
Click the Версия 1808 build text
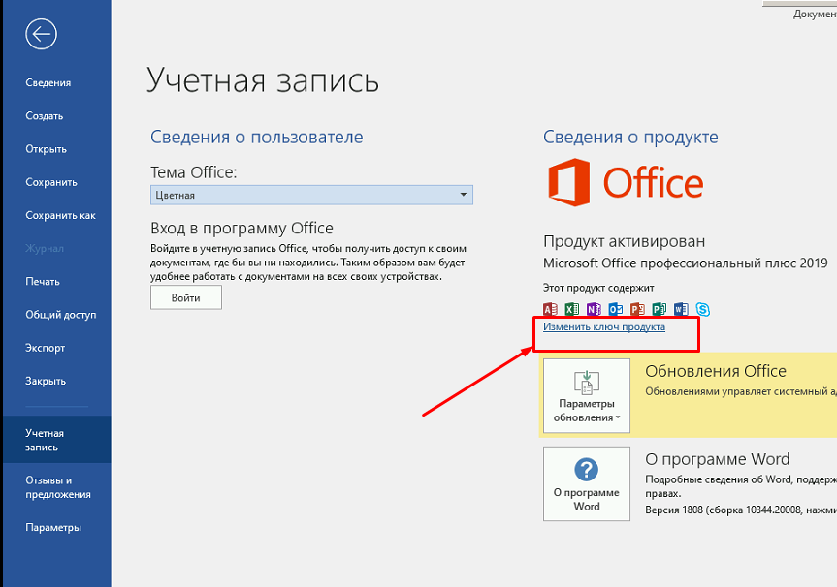coord(741,510)
